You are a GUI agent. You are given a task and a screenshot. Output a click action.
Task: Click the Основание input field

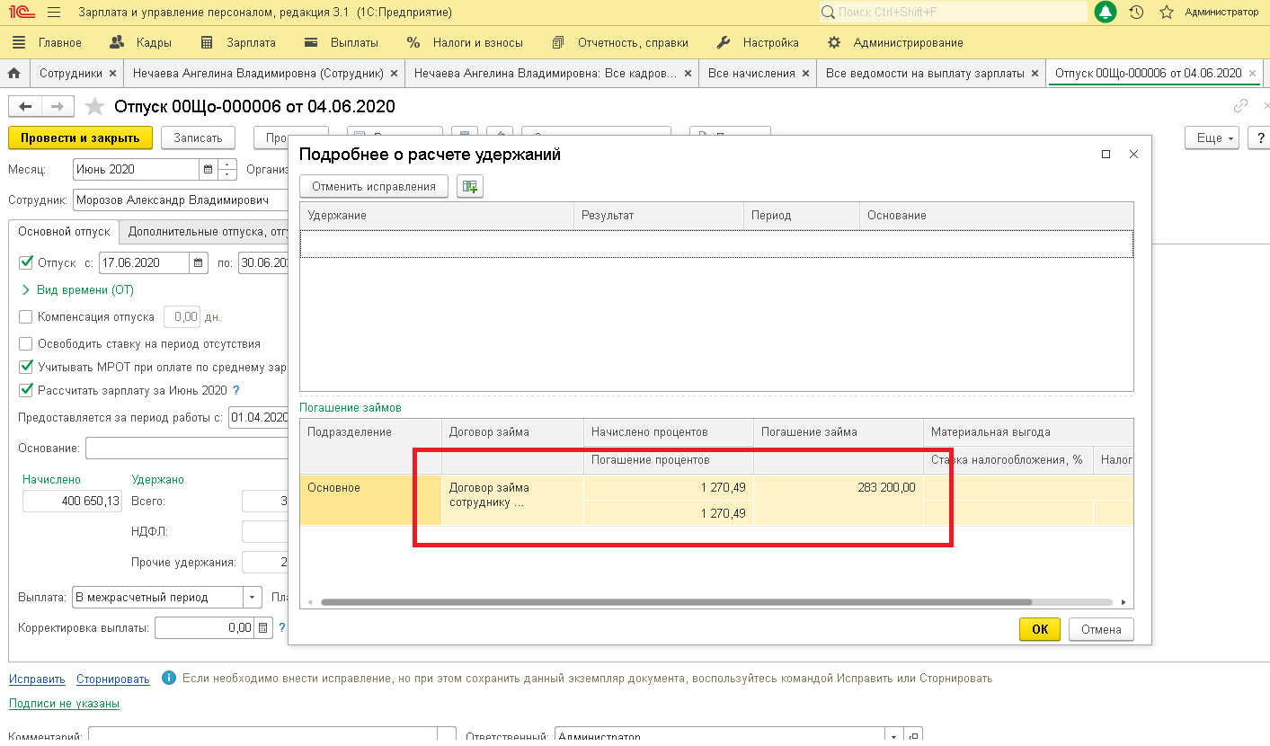(x=187, y=448)
